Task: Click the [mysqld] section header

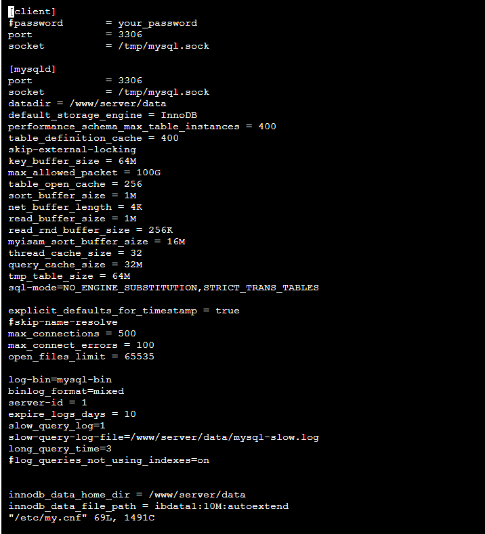Action: coord(32,69)
